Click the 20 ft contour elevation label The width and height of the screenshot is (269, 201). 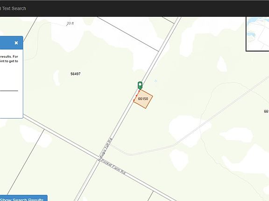click(70, 23)
